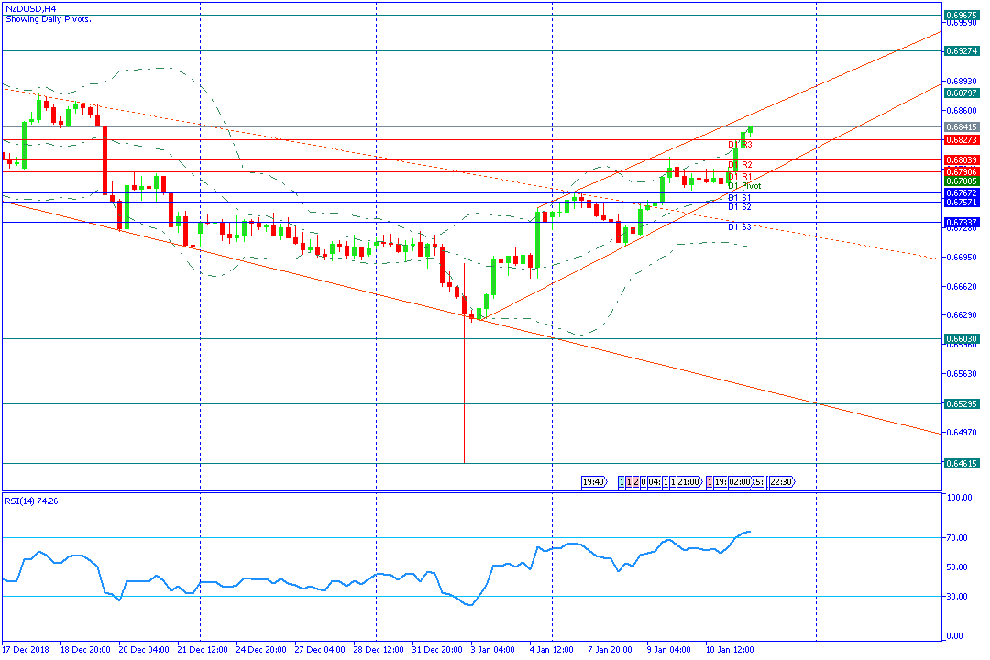Click the RSI 100.00 scale value
990x660 pixels.
point(960,498)
